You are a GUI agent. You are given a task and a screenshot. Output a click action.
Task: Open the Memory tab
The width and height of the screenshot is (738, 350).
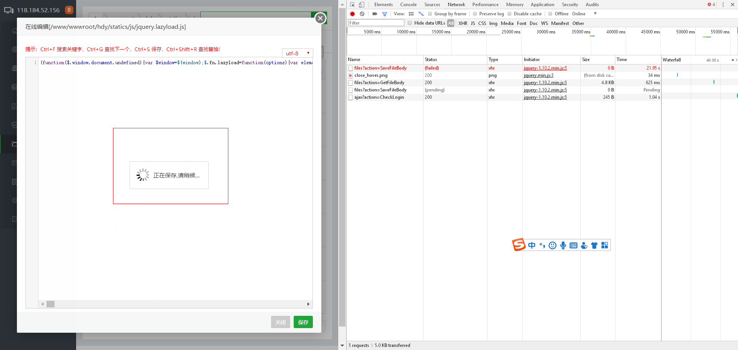click(515, 5)
